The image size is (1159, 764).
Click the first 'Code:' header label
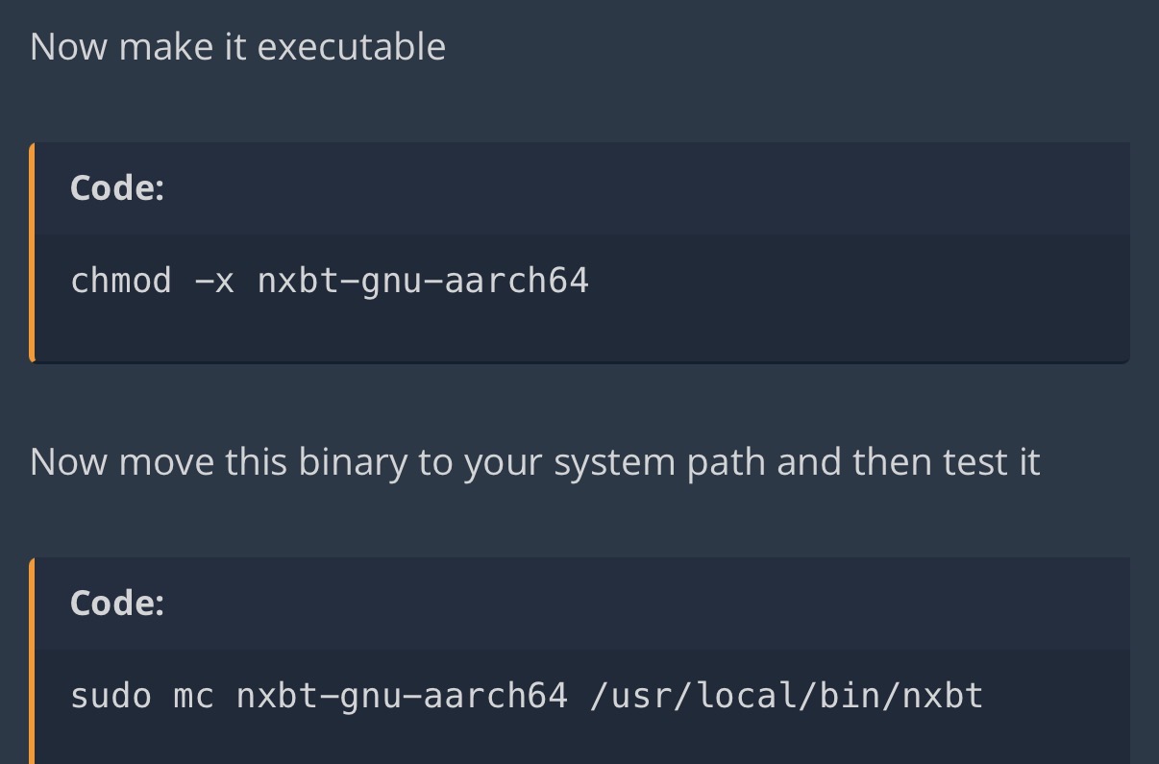pos(117,187)
